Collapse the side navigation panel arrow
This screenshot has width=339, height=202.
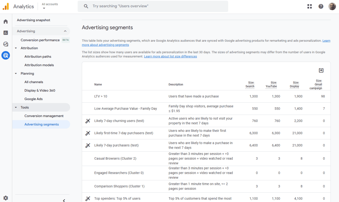[x=64, y=200]
